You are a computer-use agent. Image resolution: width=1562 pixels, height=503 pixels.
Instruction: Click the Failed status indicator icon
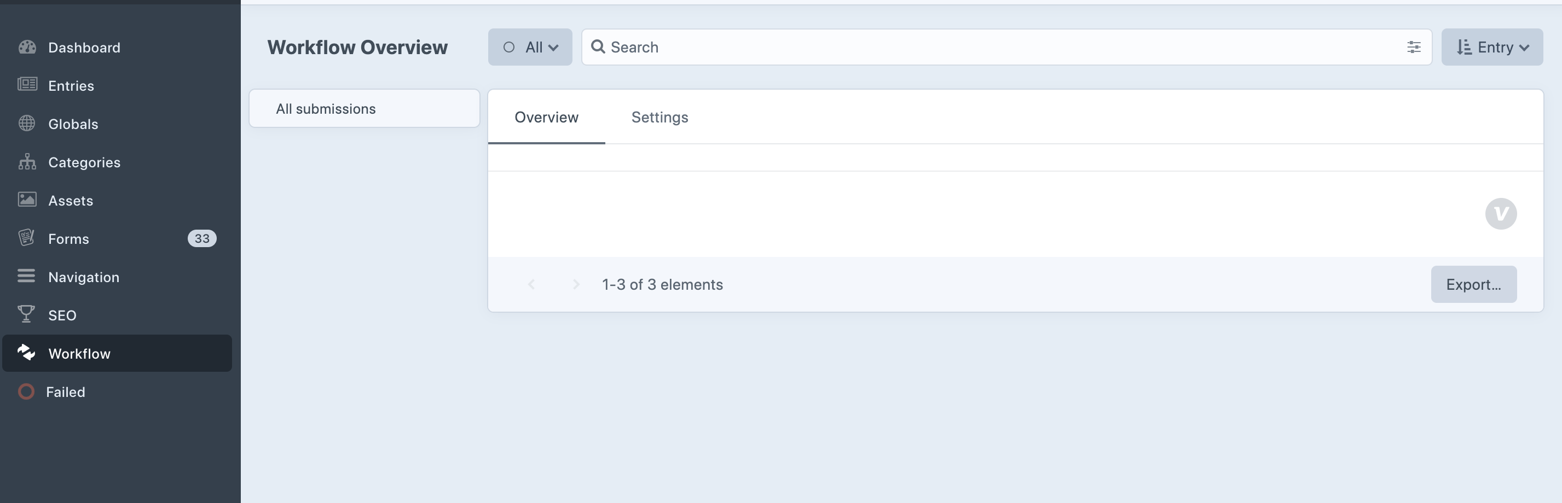coord(27,391)
